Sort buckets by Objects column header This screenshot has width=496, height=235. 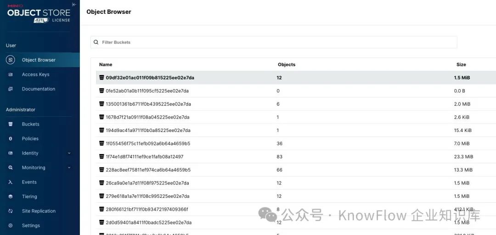pyautogui.click(x=287, y=65)
